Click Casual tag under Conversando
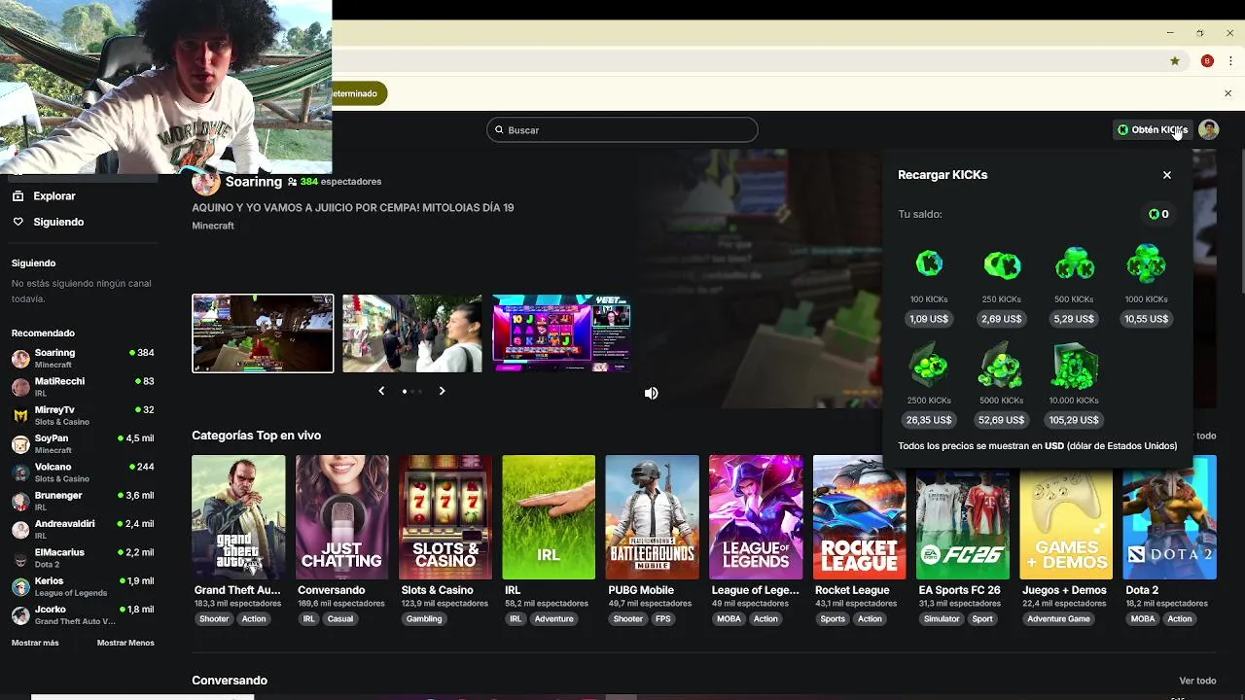1245x700 pixels. pyautogui.click(x=340, y=619)
